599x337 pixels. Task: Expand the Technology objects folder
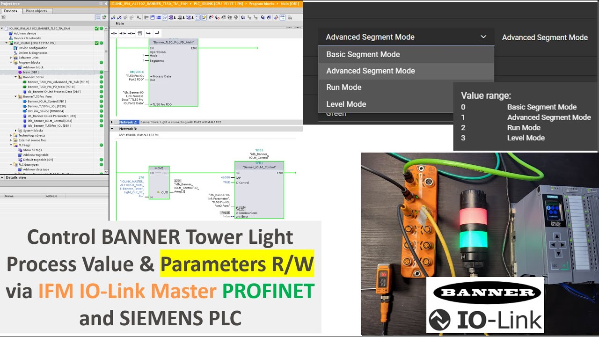(11, 135)
